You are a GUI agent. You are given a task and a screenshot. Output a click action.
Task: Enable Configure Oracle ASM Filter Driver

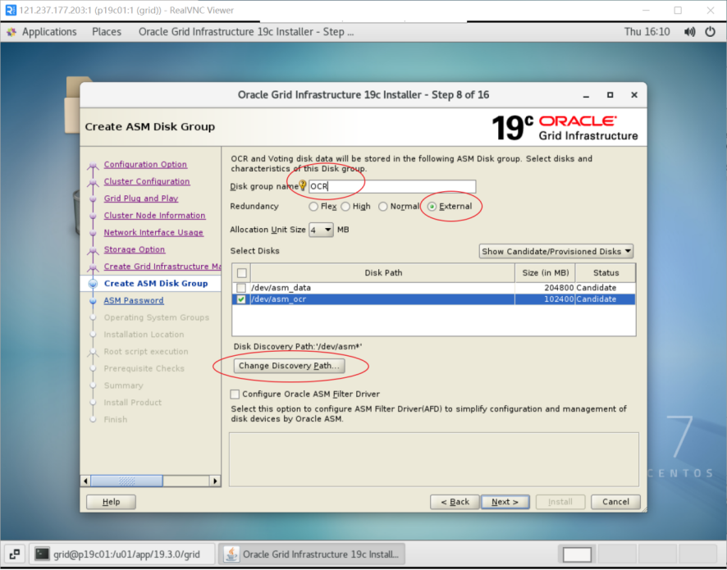pos(235,394)
